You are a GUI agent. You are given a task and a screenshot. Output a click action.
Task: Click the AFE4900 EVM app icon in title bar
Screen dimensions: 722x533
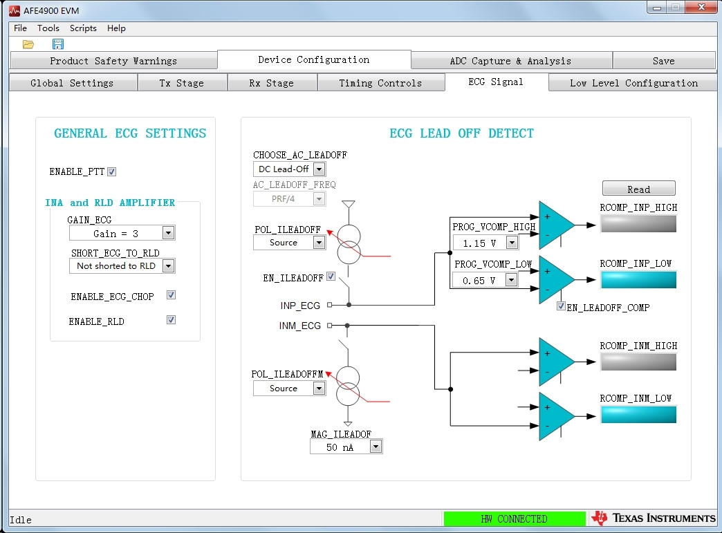point(15,10)
